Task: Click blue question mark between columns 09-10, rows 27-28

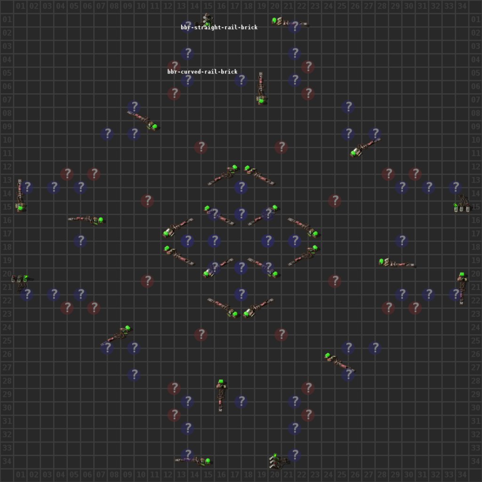Action: click(134, 374)
